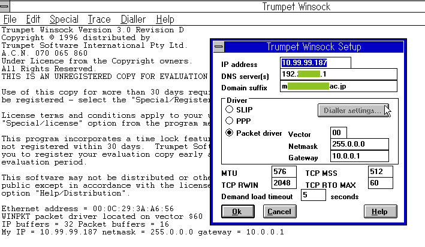Click the Netmask input field
This screenshot has height=247, width=425.
click(x=360, y=144)
